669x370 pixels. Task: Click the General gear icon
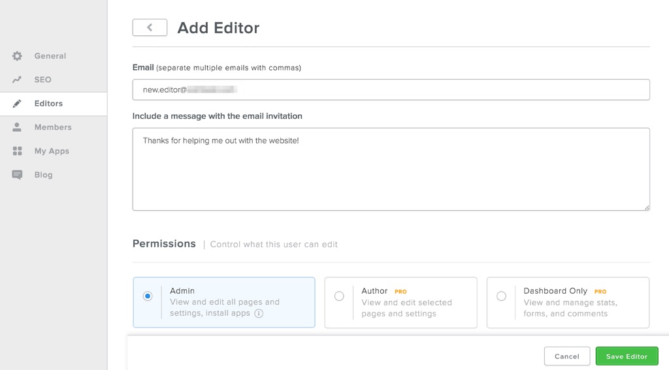click(18, 56)
